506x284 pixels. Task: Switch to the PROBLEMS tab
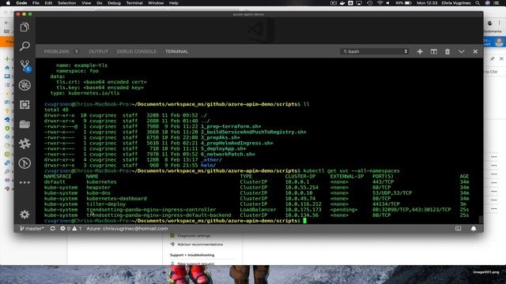coord(56,51)
